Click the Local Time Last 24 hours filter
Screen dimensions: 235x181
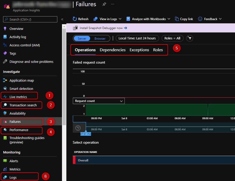137,38
